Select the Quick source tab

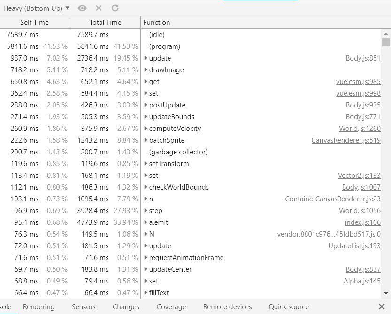tap(289, 307)
